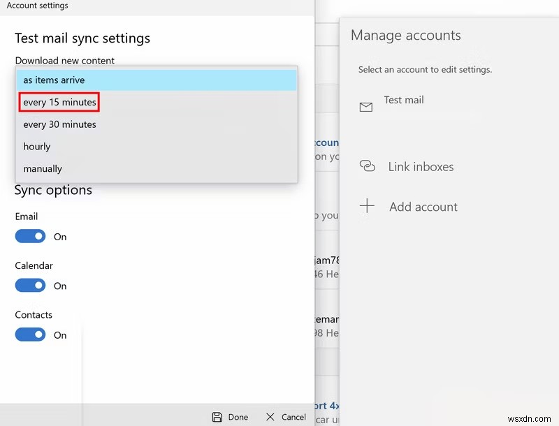
Task: Click the Link inboxes chain icon
Action: click(x=367, y=167)
